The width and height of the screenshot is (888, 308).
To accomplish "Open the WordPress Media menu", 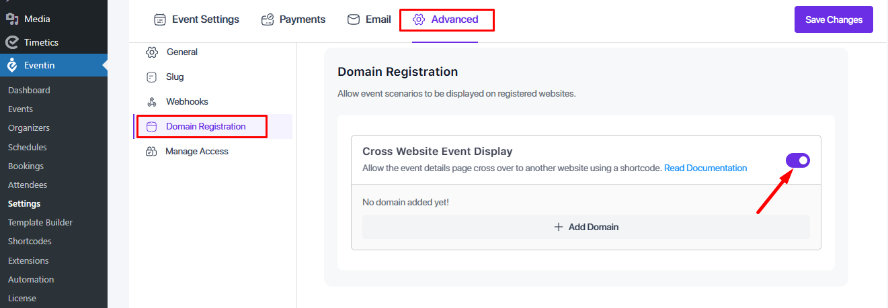I will tap(37, 19).
